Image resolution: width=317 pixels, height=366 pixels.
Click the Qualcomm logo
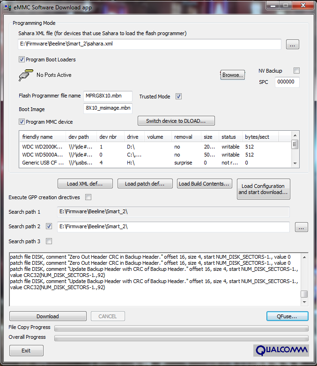tap(281, 350)
